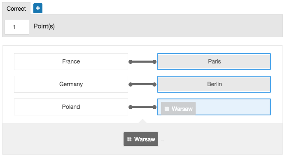Focus the points value input field
The height and width of the screenshot is (157, 285).
[x=17, y=27]
